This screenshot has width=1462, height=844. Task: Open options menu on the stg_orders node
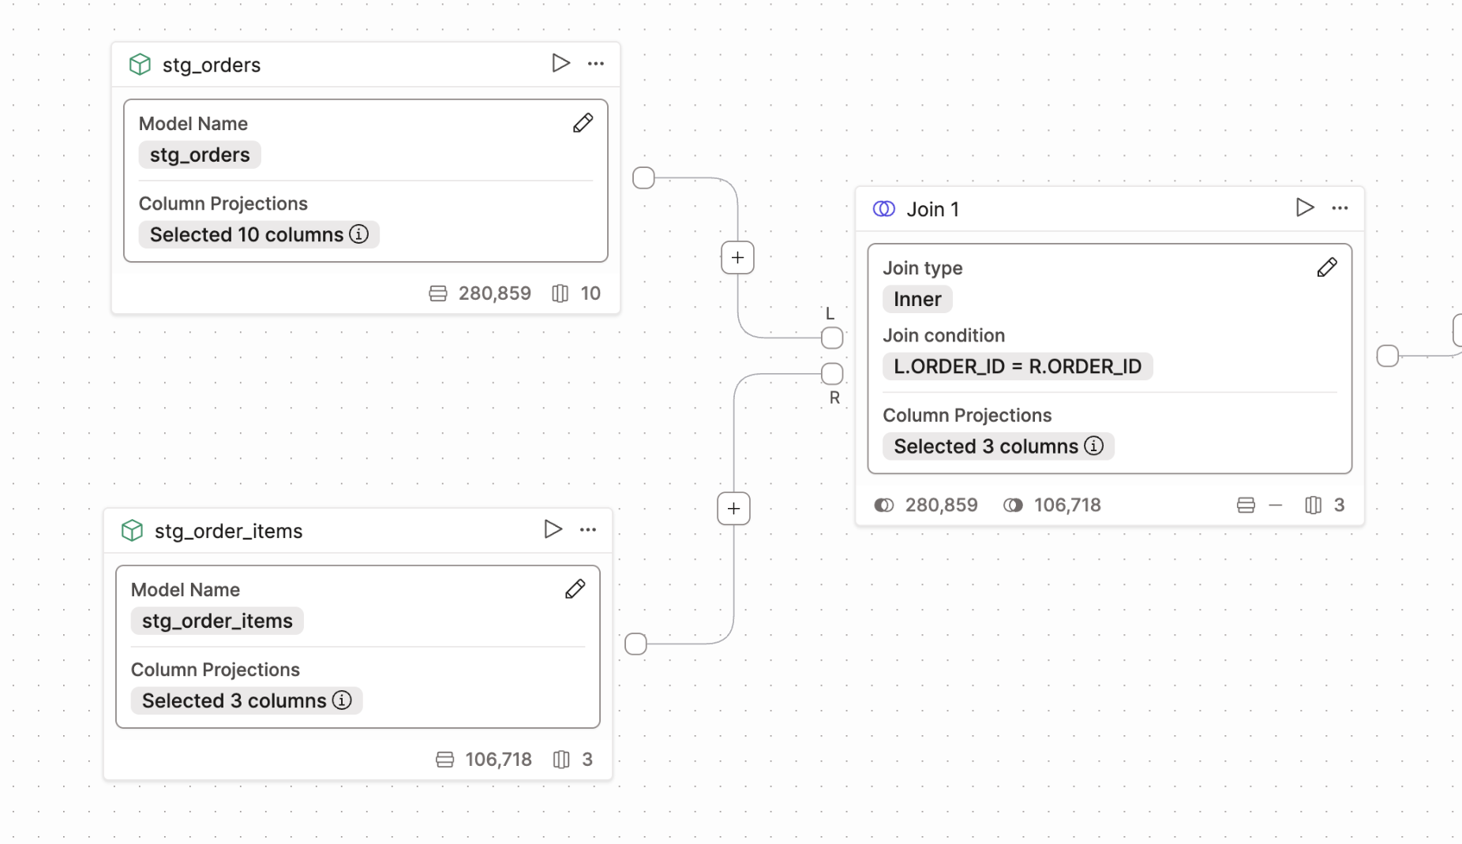pos(596,63)
